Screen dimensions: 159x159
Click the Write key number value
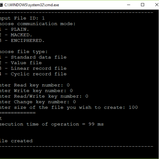[x=71, y=91]
